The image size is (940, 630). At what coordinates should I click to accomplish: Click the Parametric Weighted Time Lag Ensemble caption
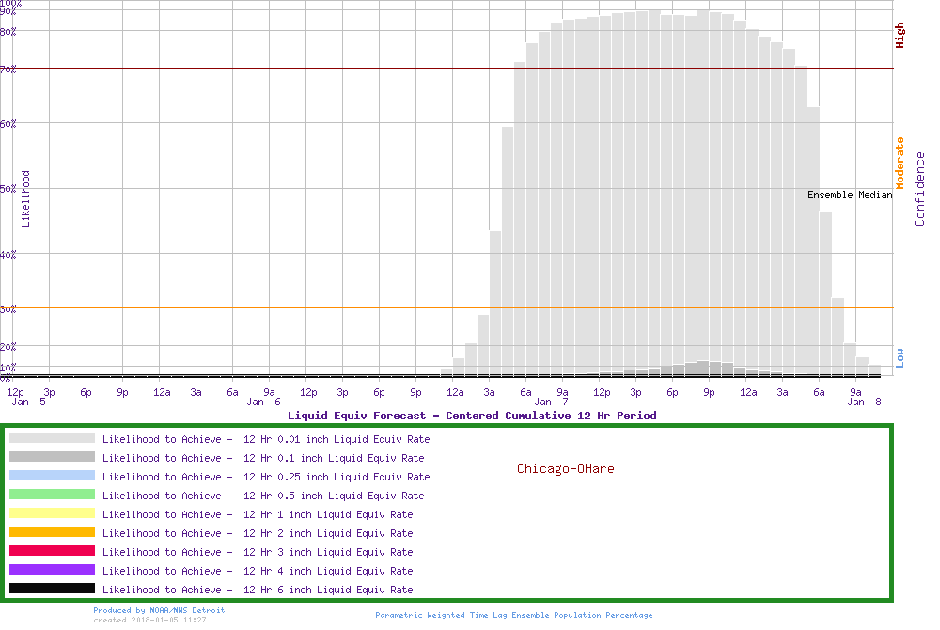coord(513,615)
